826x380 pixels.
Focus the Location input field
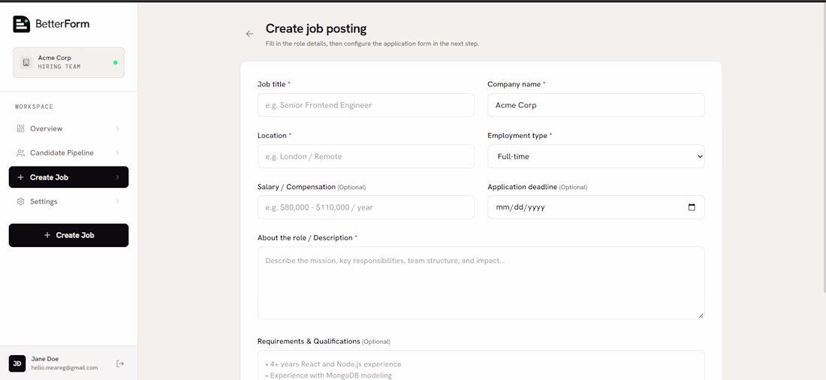366,156
